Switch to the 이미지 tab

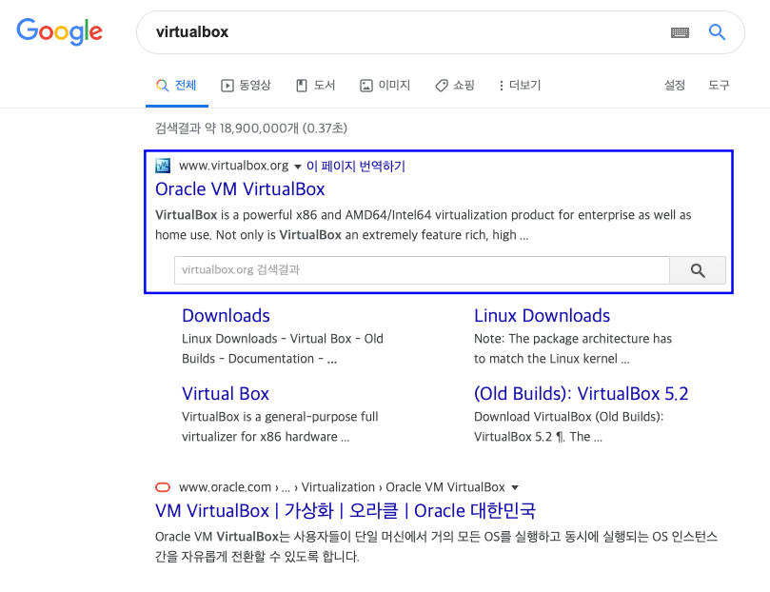(x=385, y=86)
